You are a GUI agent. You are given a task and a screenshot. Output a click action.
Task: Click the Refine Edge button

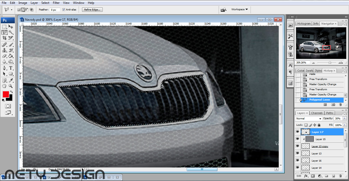[92, 10]
